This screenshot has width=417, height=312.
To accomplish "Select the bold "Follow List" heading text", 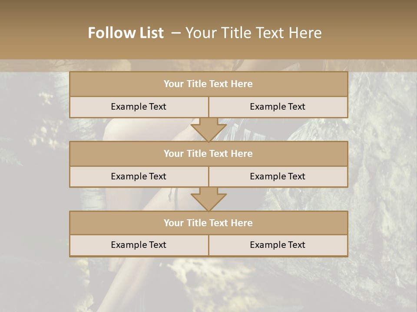I will [x=126, y=33].
